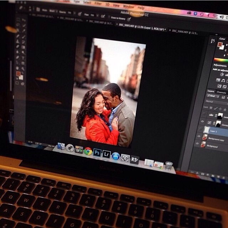This screenshot has height=228, width=228.
Task: Select the Dodge tool
Action: tap(23, 52)
